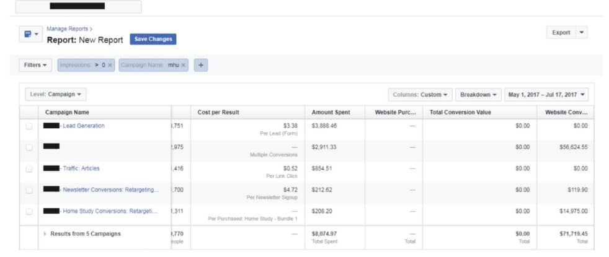Viewport: 609px width, 257px height.
Task: Tick the Lead Generation campaign checkbox
Action: pyautogui.click(x=29, y=126)
